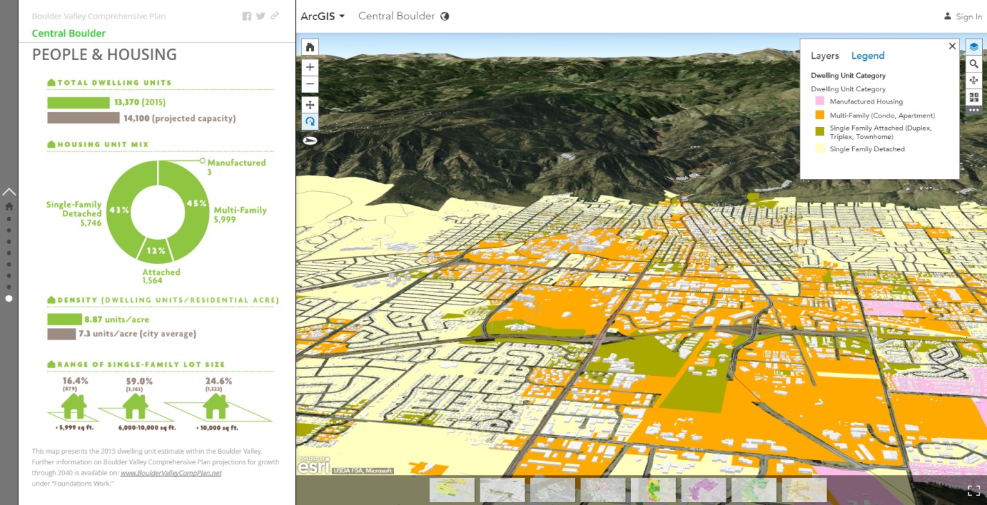
Task: Zoom out on the 3D map
Action: pos(310,84)
